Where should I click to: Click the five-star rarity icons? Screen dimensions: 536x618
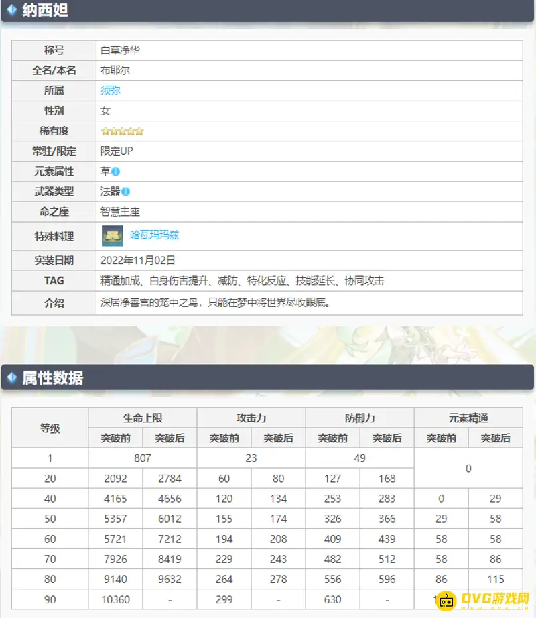[122, 131]
